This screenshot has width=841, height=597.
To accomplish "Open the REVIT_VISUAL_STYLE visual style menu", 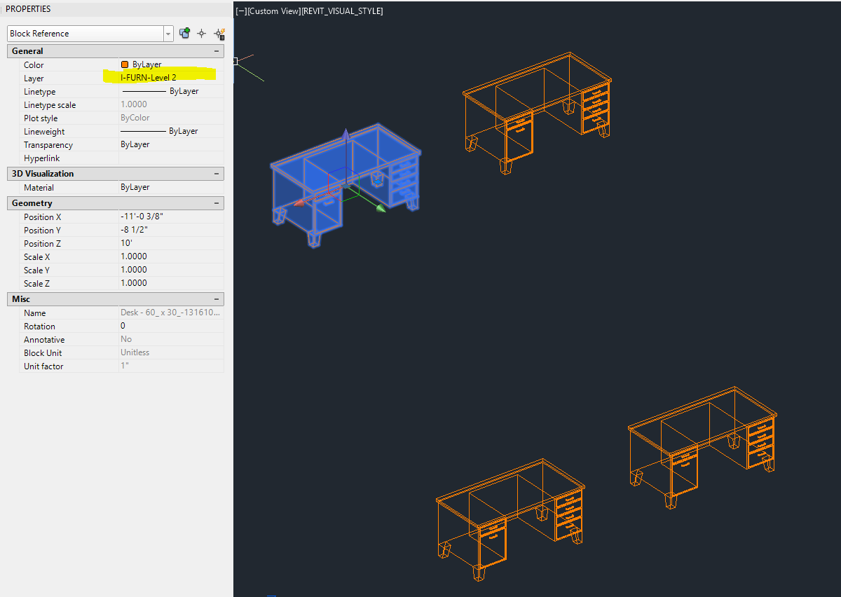I will tap(341, 11).
